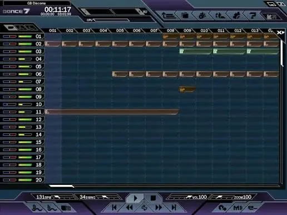Image resolution: width=287 pixels, height=215 pixels.
Task: Click the 131 BPM tempo slider
Action: [63, 197]
